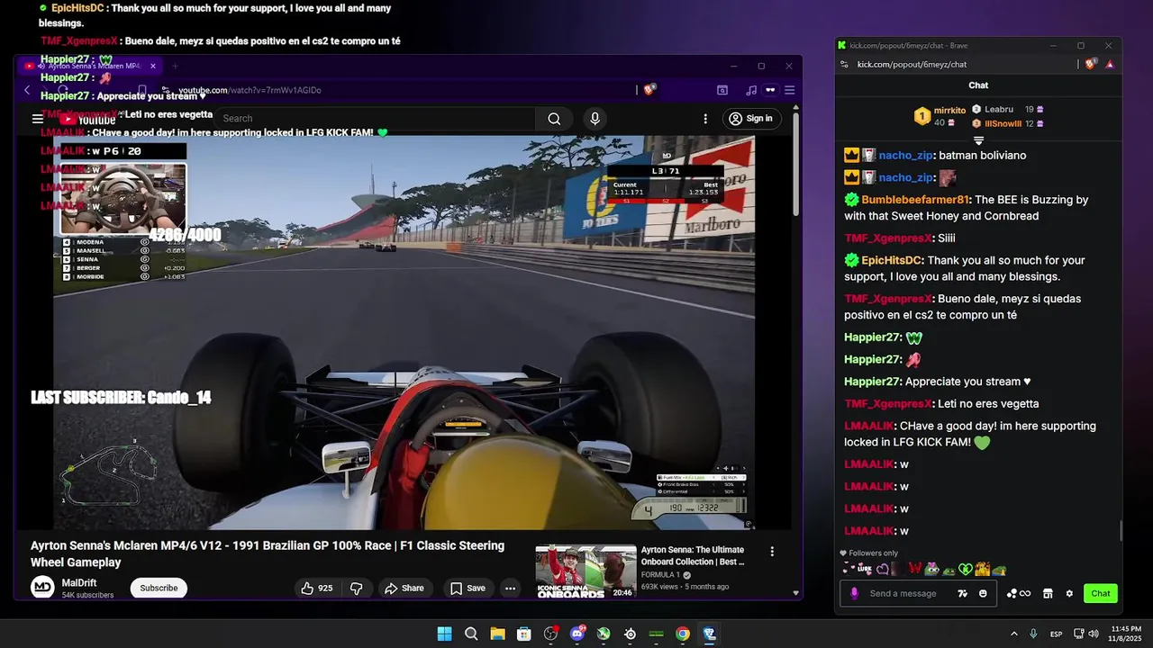
Task: Send message with green Chat button
Action: tap(1101, 593)
